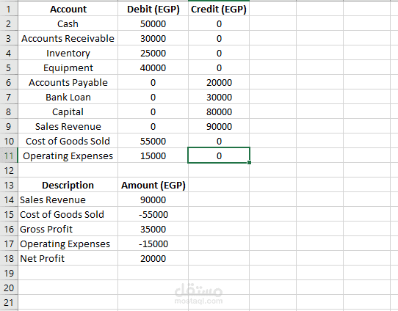Select the Accounts Receivable cell
The height and width of the screenshot is (311, 398).
click(x=68, y=39)
